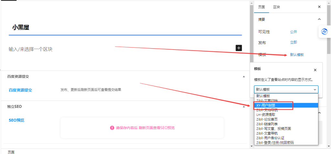Viewport: 331px width, 154px height.
Task: Switch to the 页面 sidebar tab
Action: (261, 7)
